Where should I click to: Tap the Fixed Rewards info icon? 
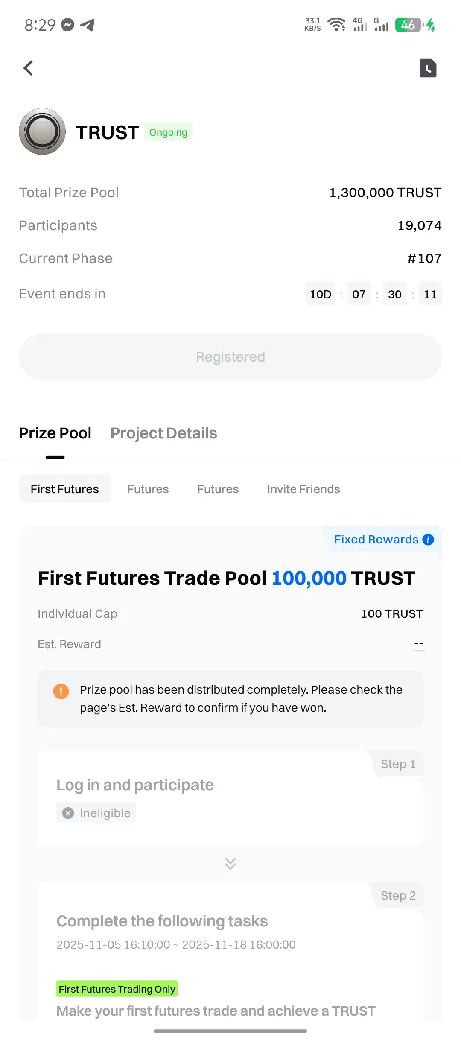(428, 540)
